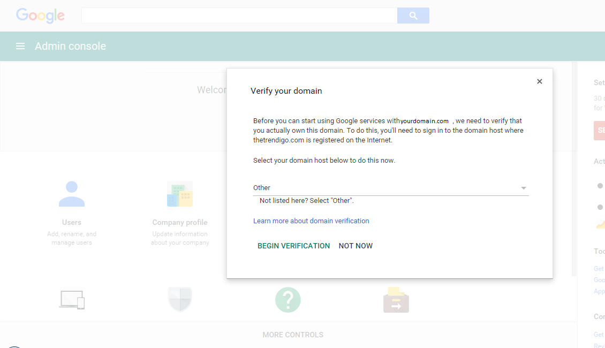Click the green Support question mark icon
Image resolution: width=605 pixels, height=348 pixels.
pos(288,300)
